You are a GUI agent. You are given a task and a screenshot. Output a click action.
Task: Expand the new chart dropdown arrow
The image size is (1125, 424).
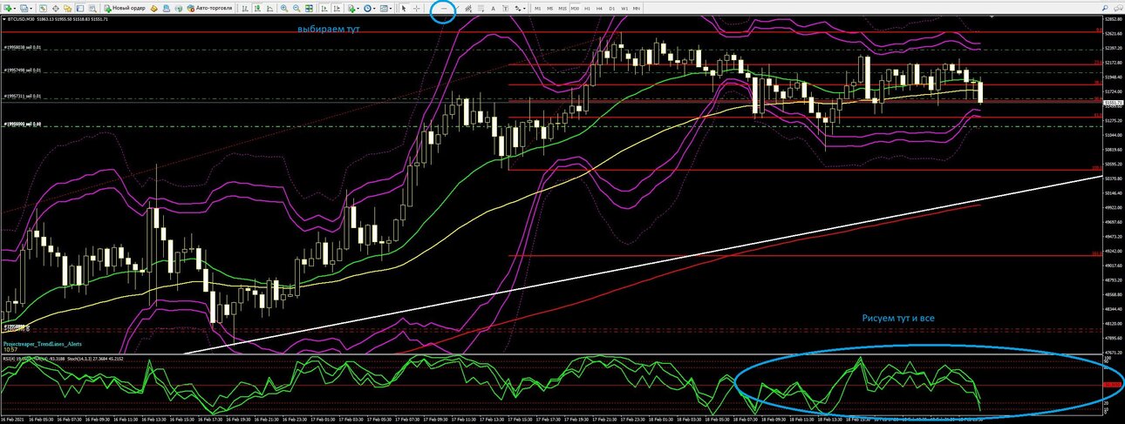[15, 8]
